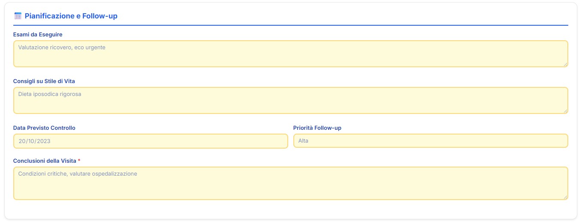Click 'Valutazione ricovero, eco urgente' placeholder text
The image size is (582, 224).
point(62,48)
